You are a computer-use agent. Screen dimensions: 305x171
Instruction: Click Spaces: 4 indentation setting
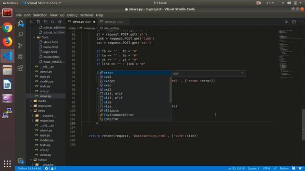(254, 169)
